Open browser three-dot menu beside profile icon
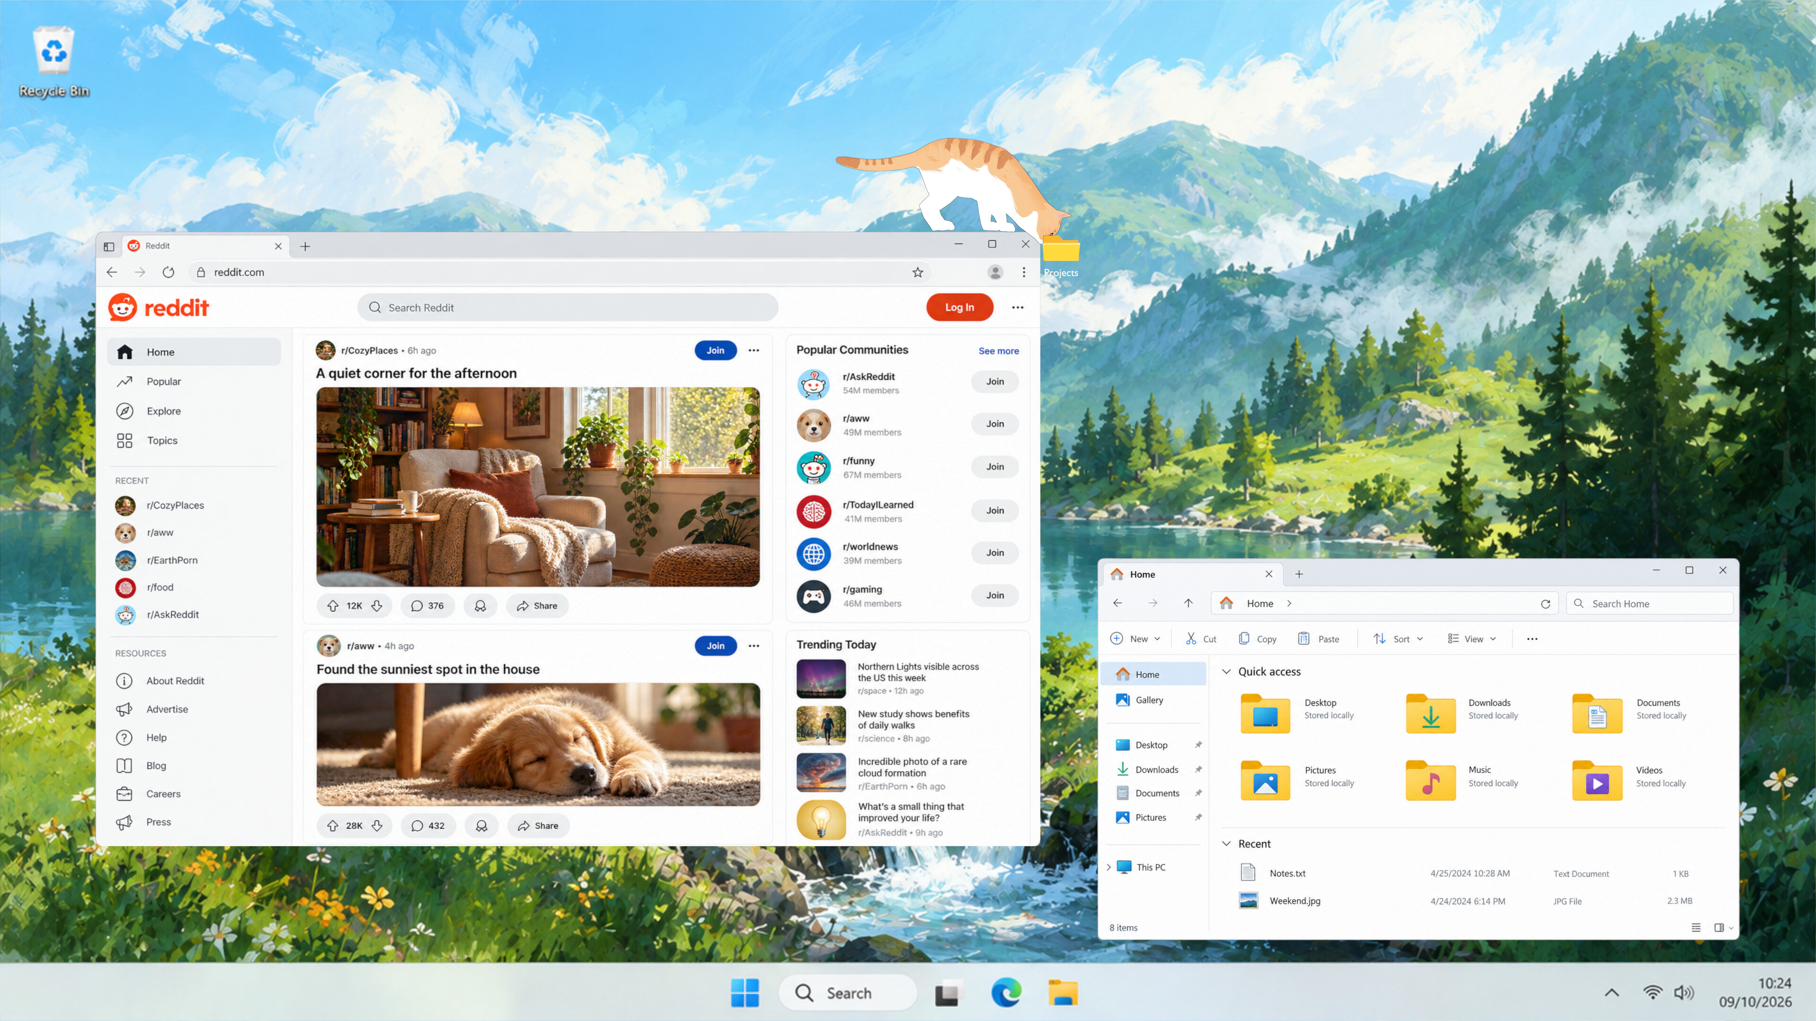The width and height of the screenshot is (1816, 1021). tap(1023, 272)
